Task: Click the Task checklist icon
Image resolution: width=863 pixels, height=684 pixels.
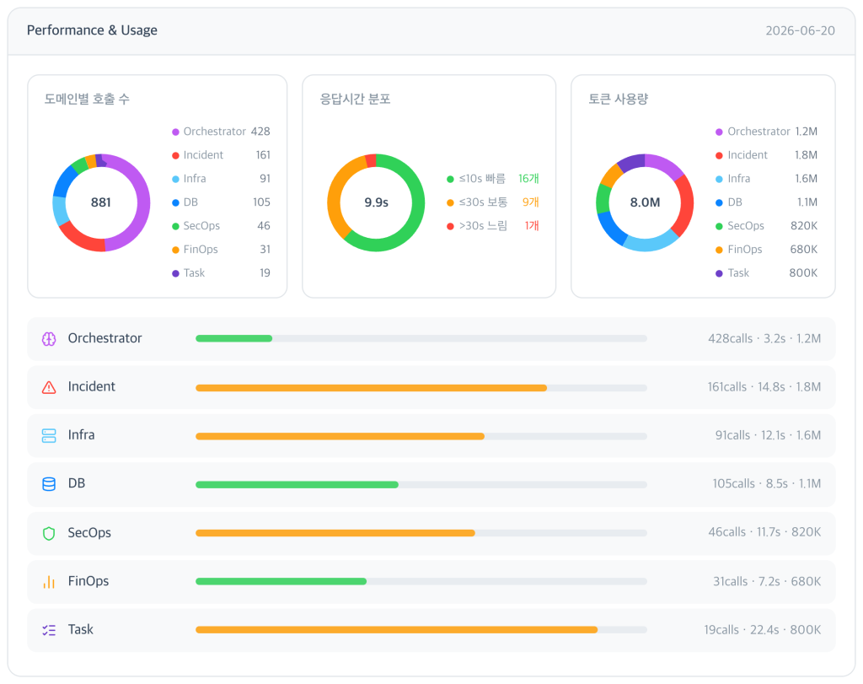Action: [x=49, y=630]
